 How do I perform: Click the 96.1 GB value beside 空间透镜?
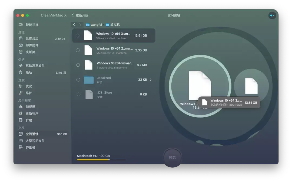(62, 134)
